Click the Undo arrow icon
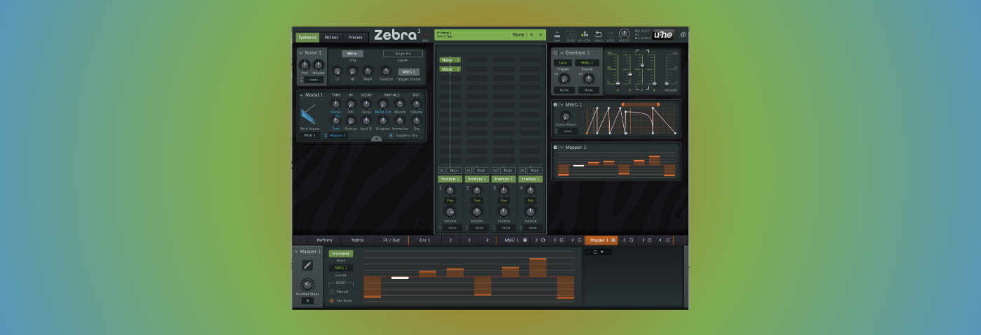Viewport: 981px width, 335px height. click(x=599, y=34)
